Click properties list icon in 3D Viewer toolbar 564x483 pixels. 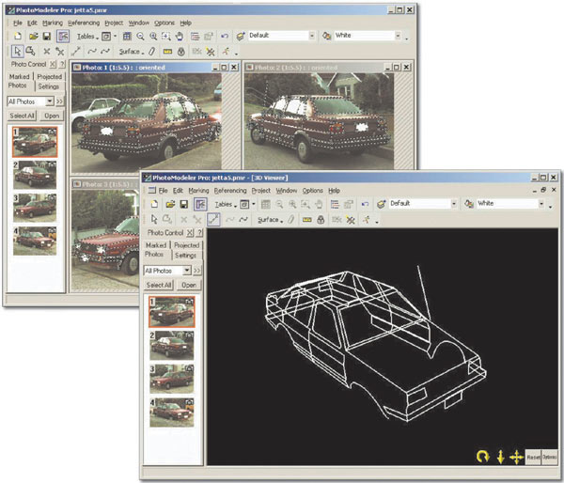tap(335, 204)
